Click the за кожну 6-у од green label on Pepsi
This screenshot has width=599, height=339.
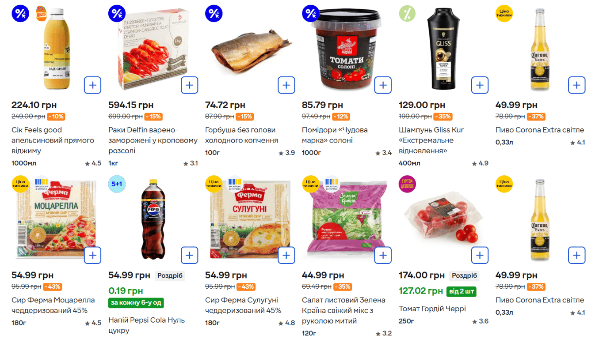pos(137,303)
